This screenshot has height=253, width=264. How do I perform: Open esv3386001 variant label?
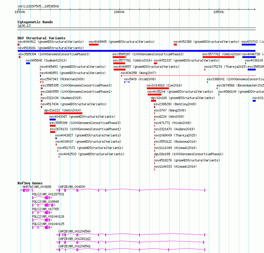click(x=236, y=79)
